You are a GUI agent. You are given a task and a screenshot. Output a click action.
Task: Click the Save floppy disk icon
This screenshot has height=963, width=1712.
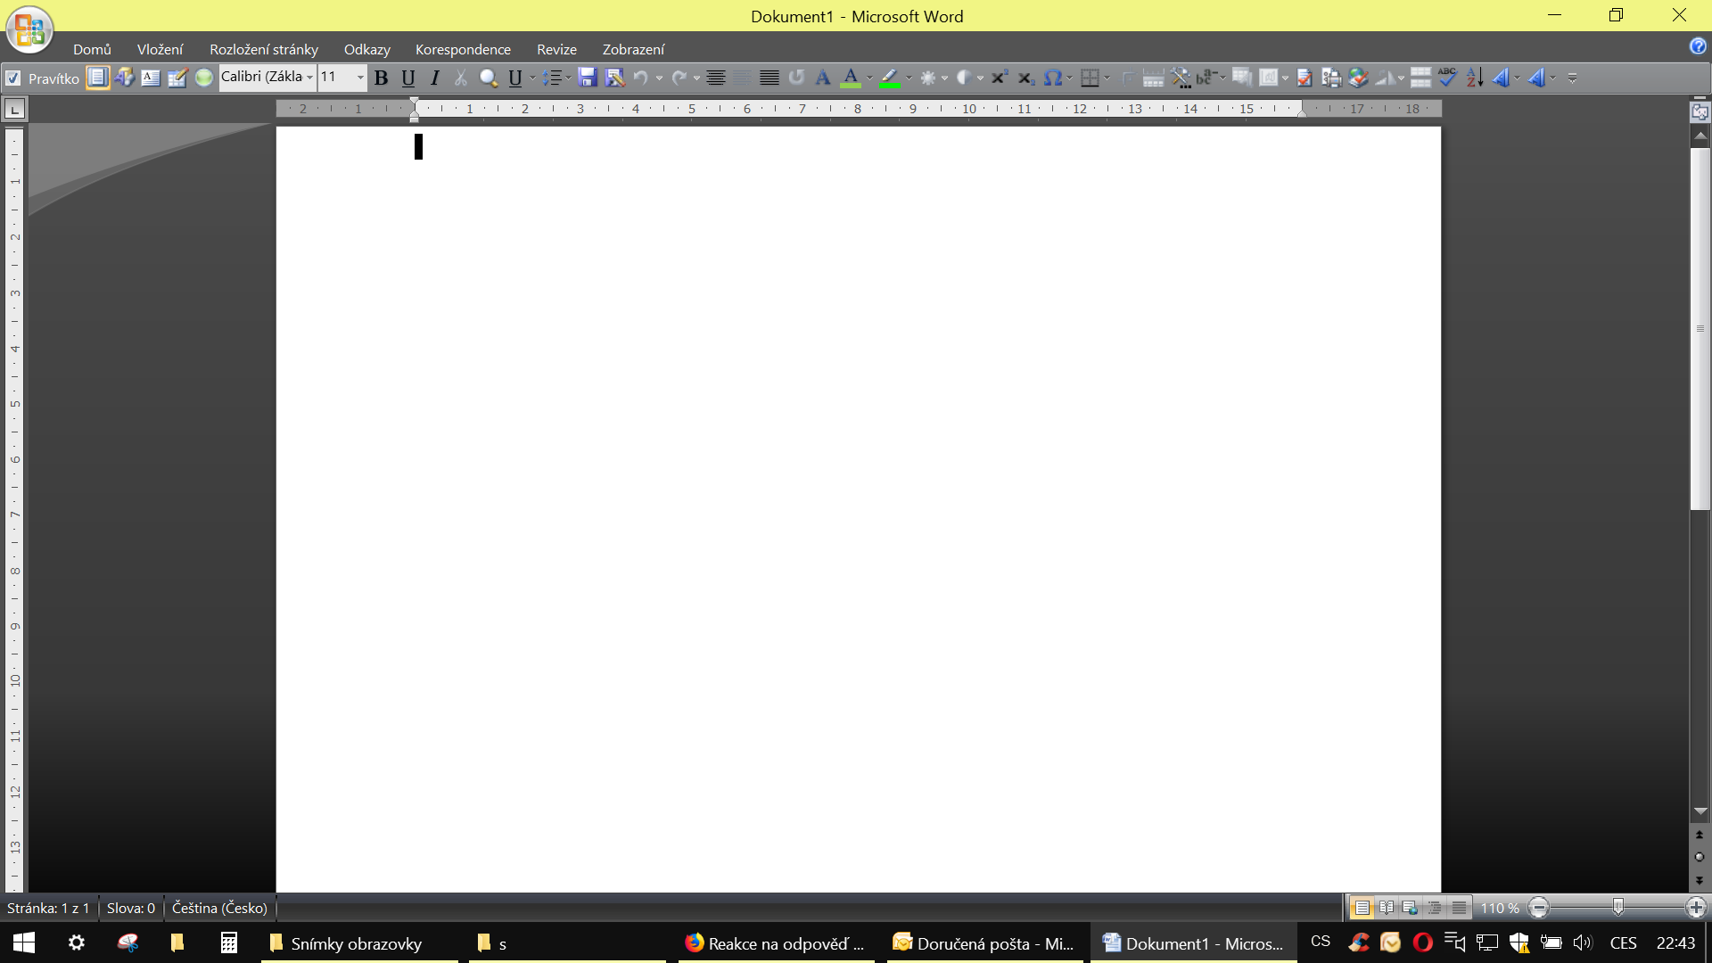tap(587, 78)
